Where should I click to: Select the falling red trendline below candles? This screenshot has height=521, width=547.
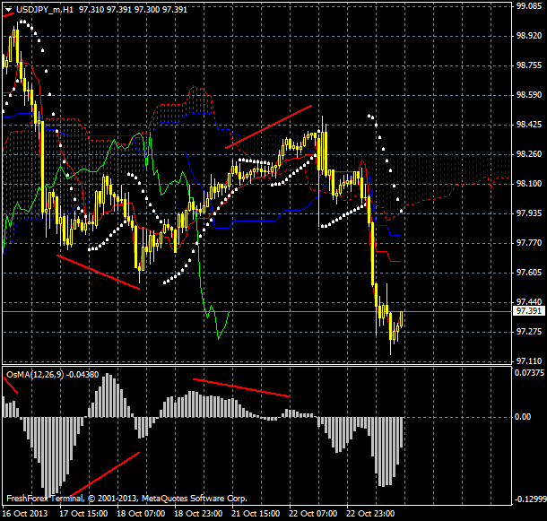tap(98, 272)
